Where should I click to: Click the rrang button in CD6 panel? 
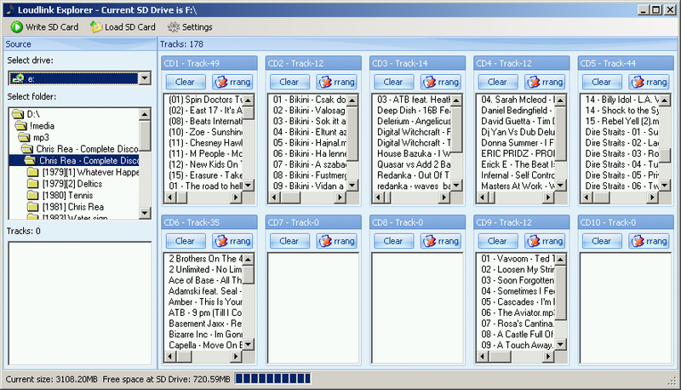[232, 241]
